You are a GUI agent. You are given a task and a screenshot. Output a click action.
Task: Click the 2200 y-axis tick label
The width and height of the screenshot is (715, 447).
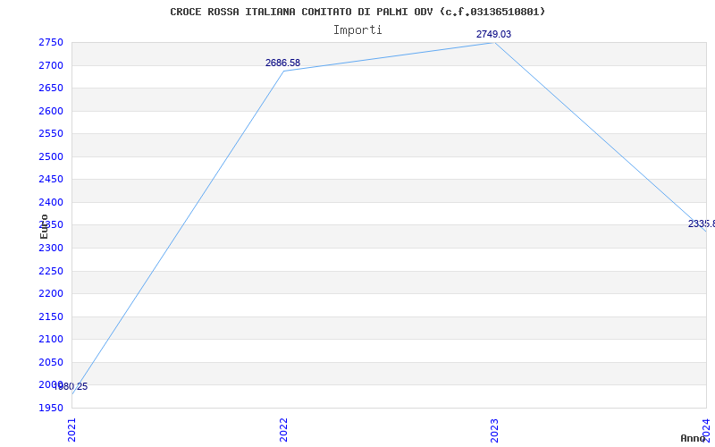51,294
